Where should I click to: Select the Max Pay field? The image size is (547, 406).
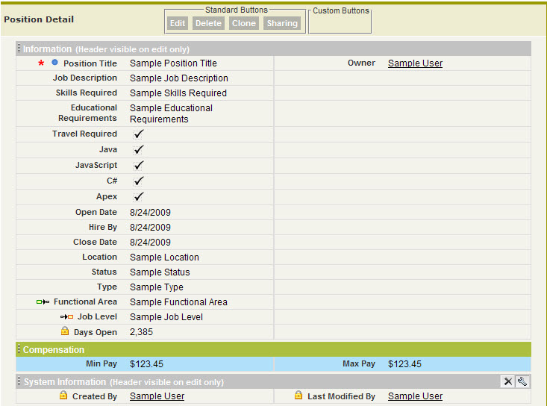(402, 363)
